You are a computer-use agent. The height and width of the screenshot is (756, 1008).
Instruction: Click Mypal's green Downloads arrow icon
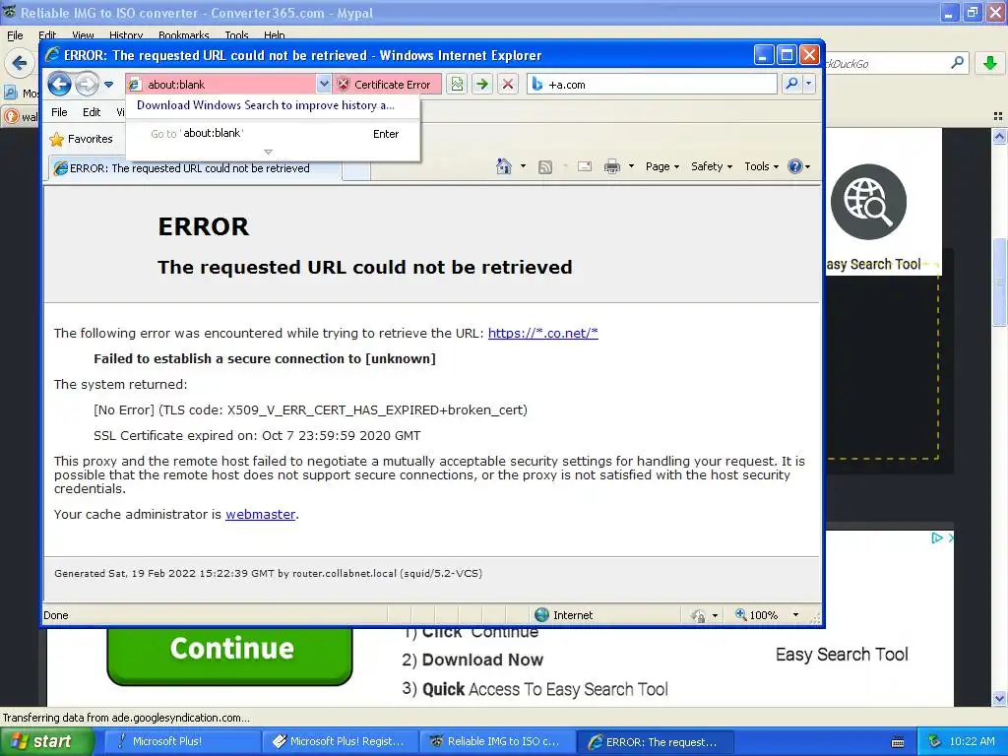(990, 63)
